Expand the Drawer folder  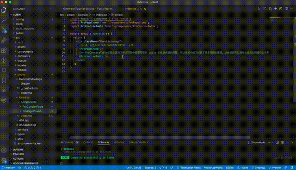[x=25, y=84]
